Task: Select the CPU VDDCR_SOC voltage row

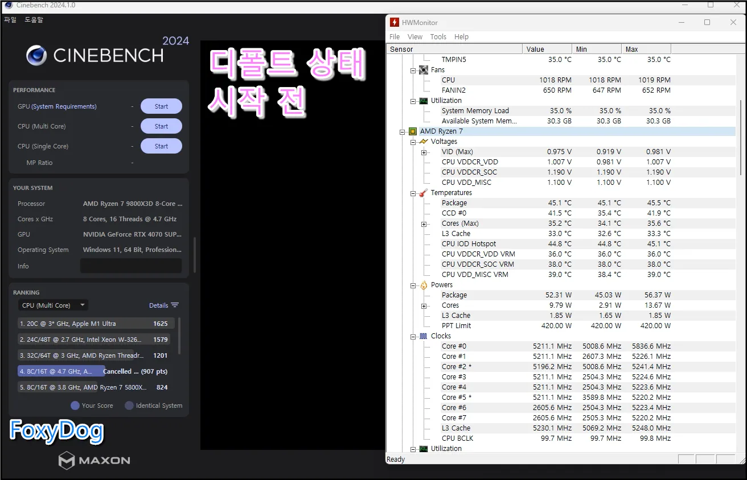Action: (561, 172)
